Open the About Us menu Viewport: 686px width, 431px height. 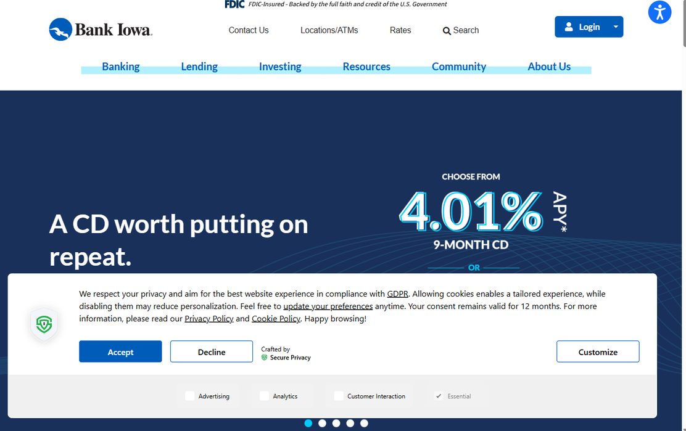(549, 67)
